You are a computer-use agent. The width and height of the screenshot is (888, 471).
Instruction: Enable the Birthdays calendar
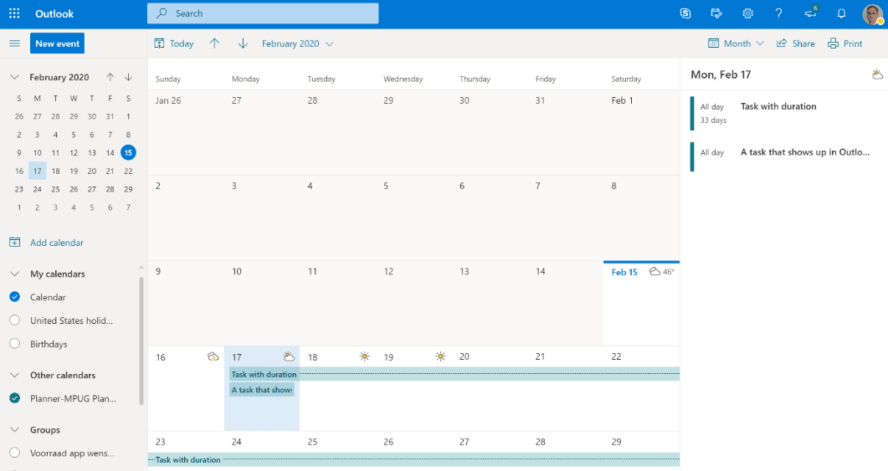15,344
